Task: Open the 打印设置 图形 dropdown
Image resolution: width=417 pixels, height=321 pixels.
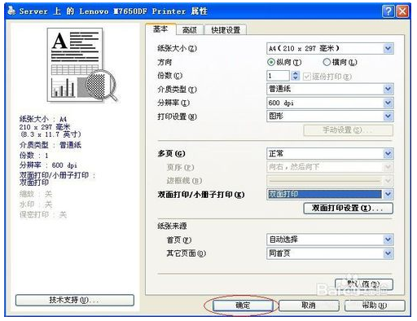Action: (x=330, y=117)
